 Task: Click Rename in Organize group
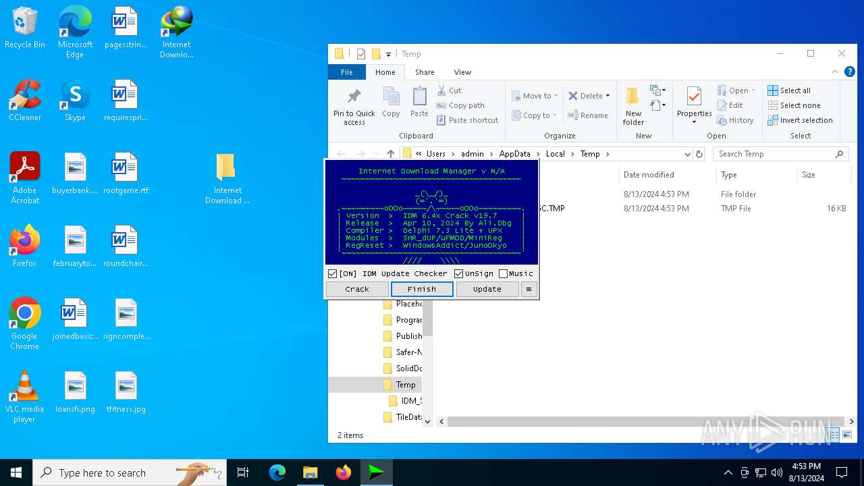(588, 115)
